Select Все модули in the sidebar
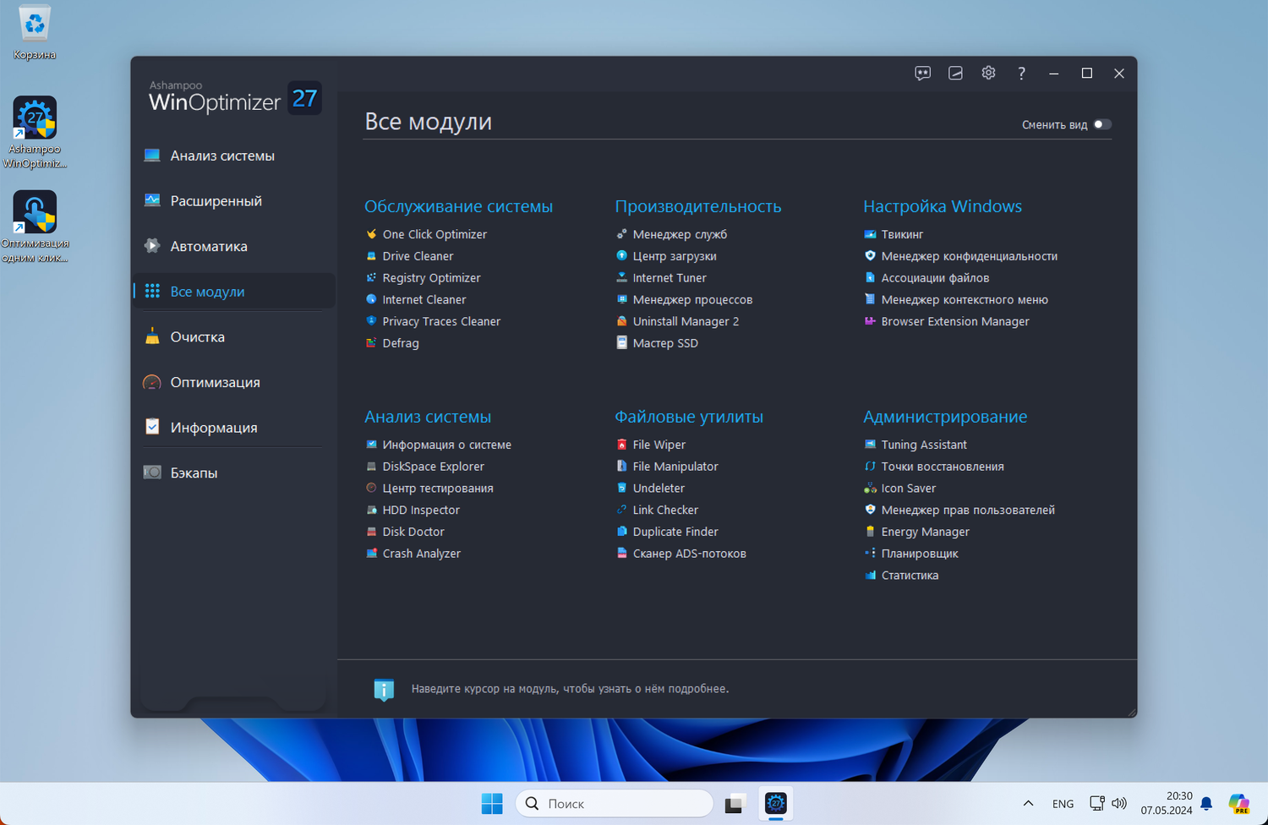The width and height of the screenshot is (1268, 825). (x=234, y=292)
